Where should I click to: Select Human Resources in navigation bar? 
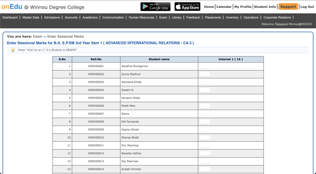pyautogui.click(x=141, y=17)
